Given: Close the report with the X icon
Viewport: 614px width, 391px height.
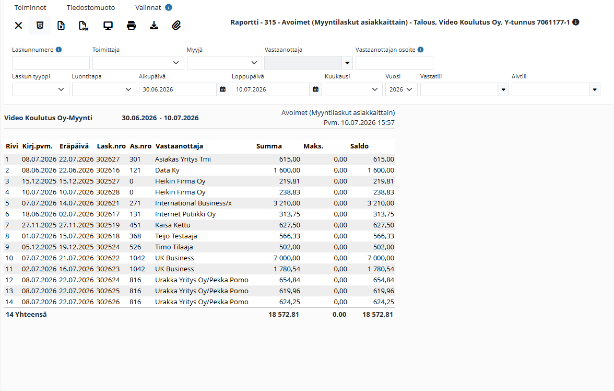Looking at the screenshot, I should click(18, 26).
